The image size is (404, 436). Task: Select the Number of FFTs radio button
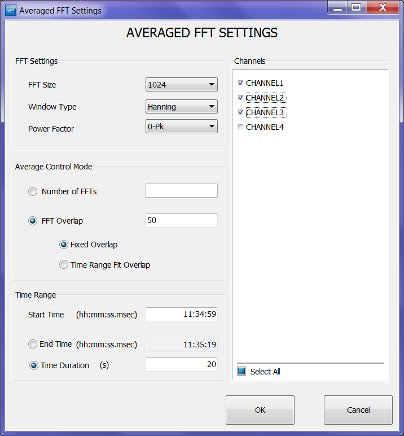[33, 191]
